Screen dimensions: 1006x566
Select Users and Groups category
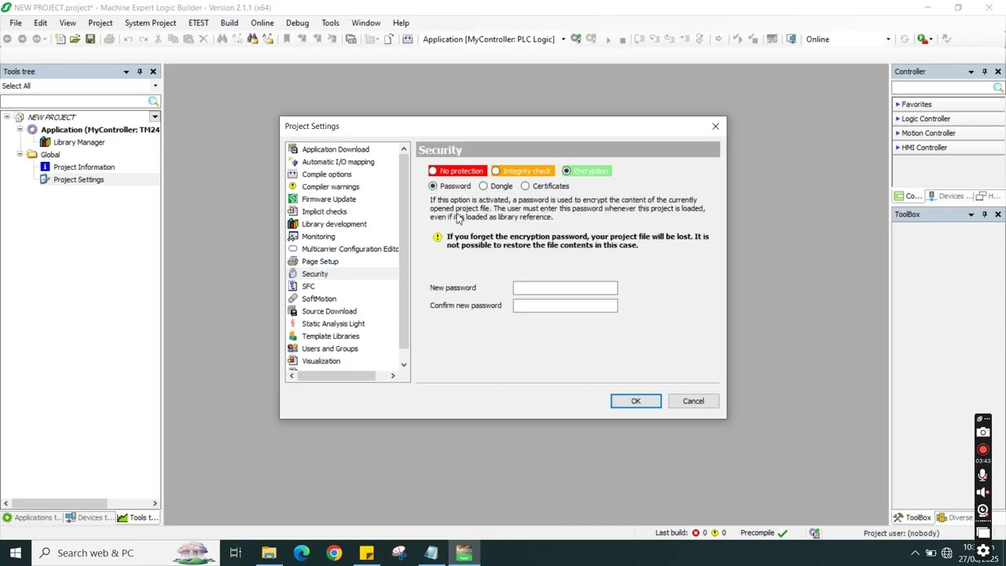[x=329, y=349]
